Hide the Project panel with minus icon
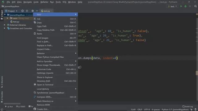 point(37,11)
